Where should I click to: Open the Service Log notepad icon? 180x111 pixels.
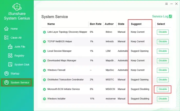pyautogui.click(x=170, y=16)
